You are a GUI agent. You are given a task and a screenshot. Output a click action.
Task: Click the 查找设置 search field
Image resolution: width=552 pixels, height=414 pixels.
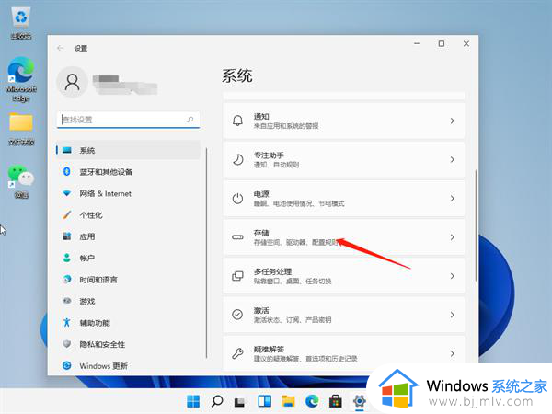pos(128,120)
